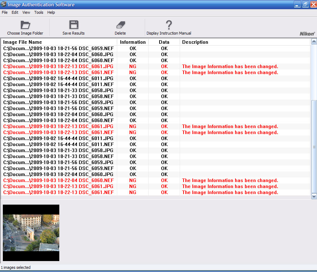This screenshot has width=317, height=272.
Task: Select the red row for 18-22-04 DSC_6060.NEF
Action: tap(155, 180)
